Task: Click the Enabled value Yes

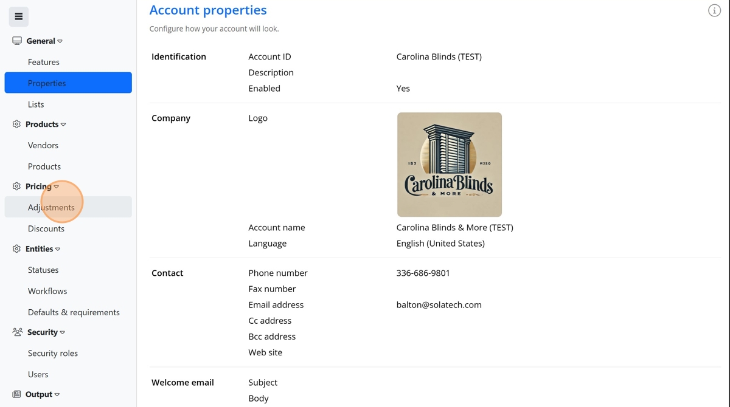Action: 403,88
